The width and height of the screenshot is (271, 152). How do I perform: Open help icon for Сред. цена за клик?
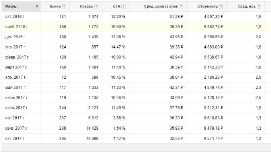pos(181,6)
